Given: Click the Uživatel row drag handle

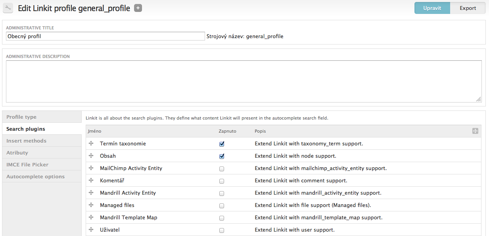Looking at the screenshot, I should [x=91, y=230].
